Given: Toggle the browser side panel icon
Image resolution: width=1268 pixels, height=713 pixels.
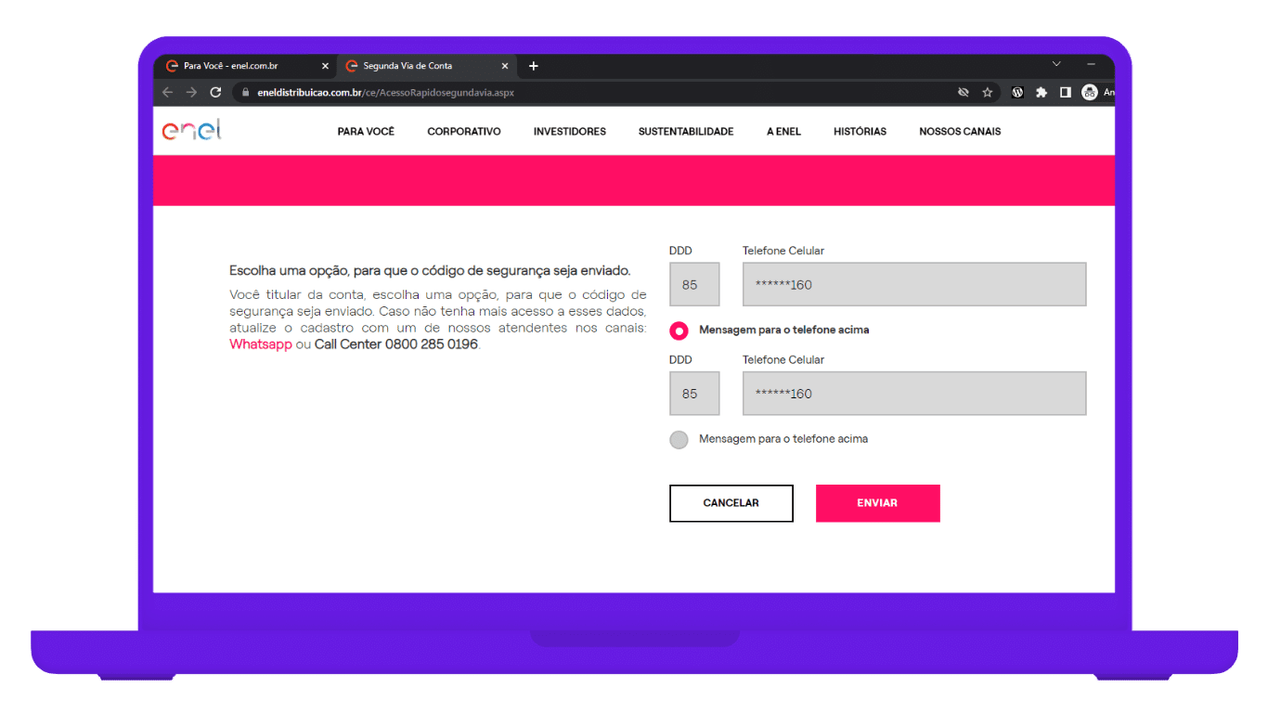Looking at the screenshot, I should pyautogui.click(x=1066, y=92).
